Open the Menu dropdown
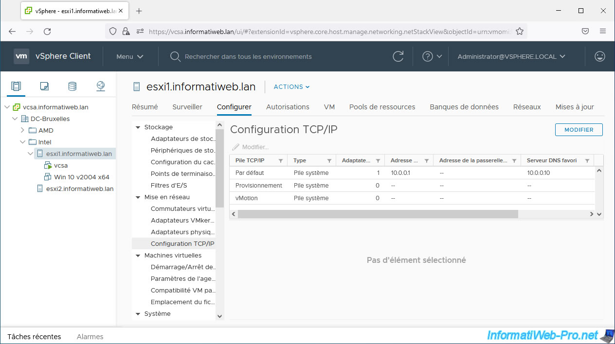This screenshot has width=615, height=344. [130, 56]
